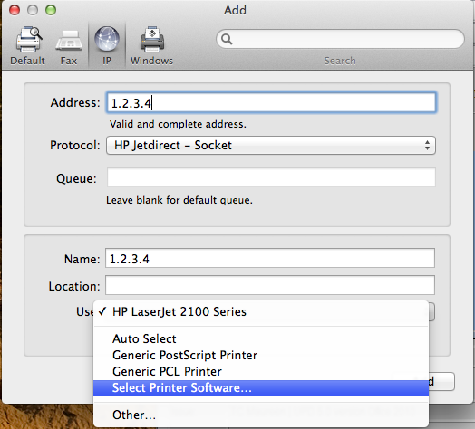
Task: Click the magnifying glass search icon
Action: point(227,39)
